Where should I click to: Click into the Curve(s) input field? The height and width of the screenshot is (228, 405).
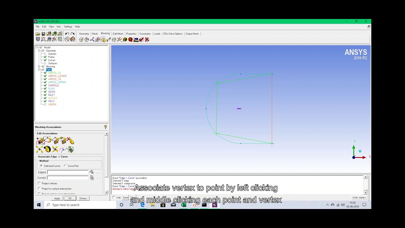coord(68,178)
